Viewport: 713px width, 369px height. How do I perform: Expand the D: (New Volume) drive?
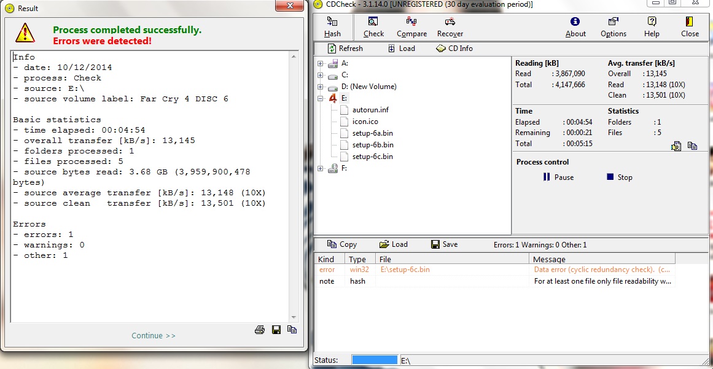point(321,87)
